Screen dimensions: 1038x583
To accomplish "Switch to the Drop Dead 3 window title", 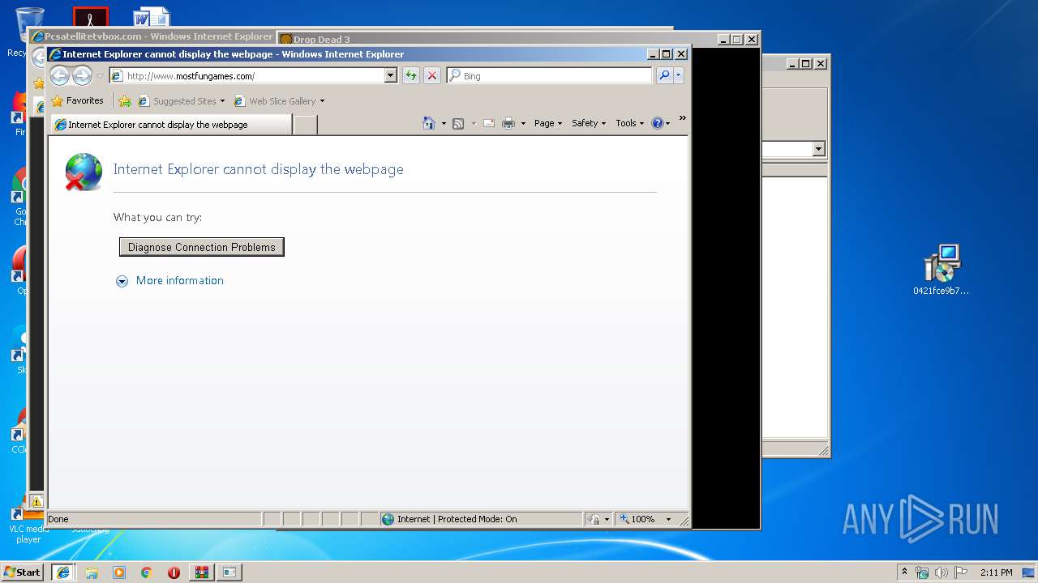I will [322, 40].
